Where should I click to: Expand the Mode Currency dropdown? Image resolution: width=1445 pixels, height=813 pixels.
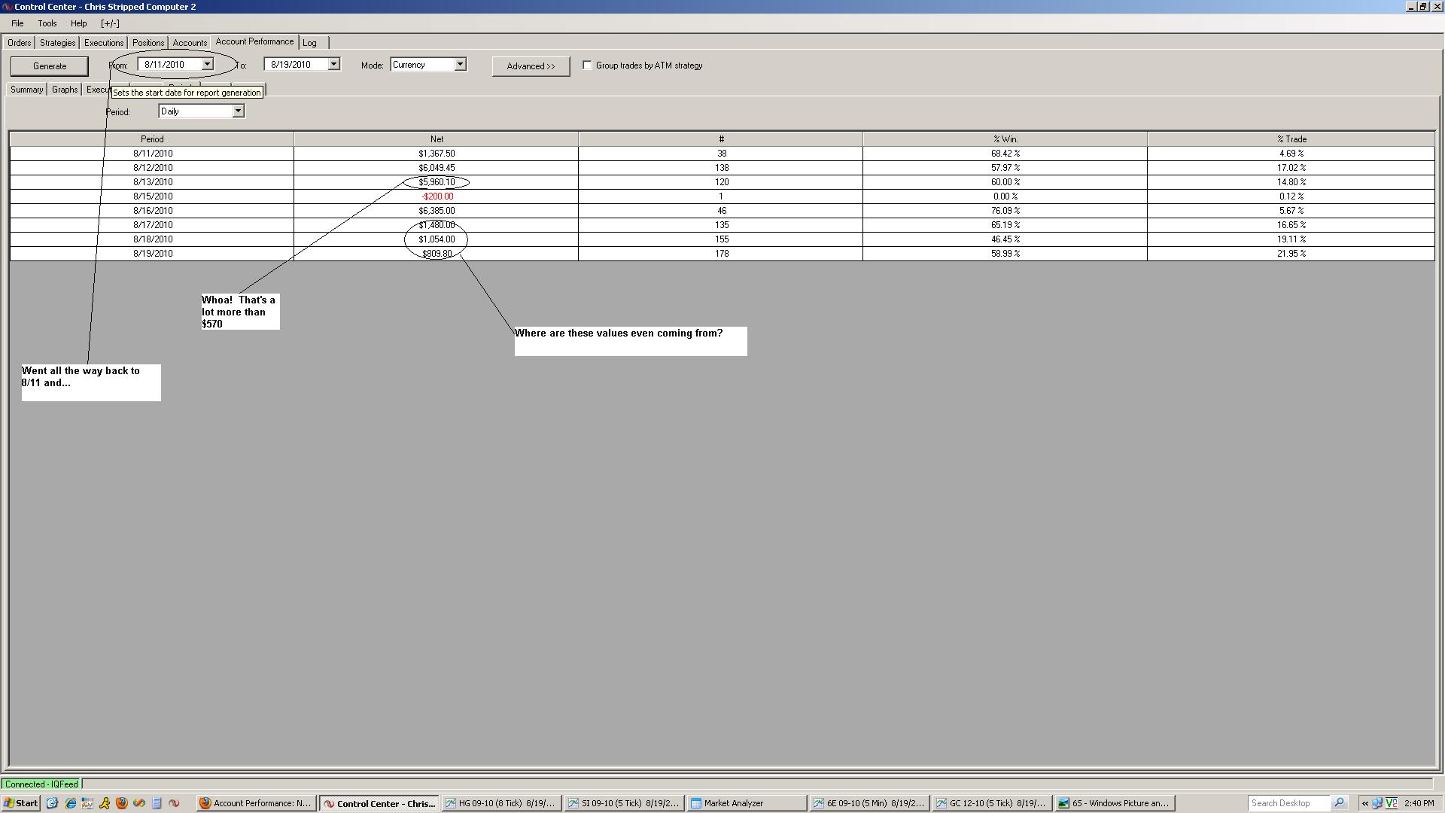460,65
